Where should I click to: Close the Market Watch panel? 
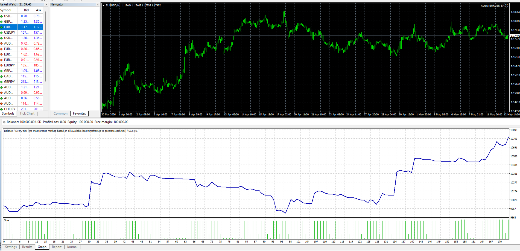[46, 4]
